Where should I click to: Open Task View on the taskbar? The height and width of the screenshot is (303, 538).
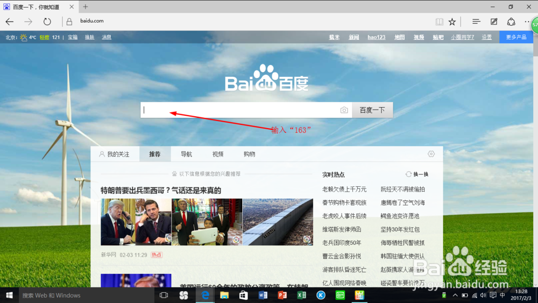(x=164, y=295)
